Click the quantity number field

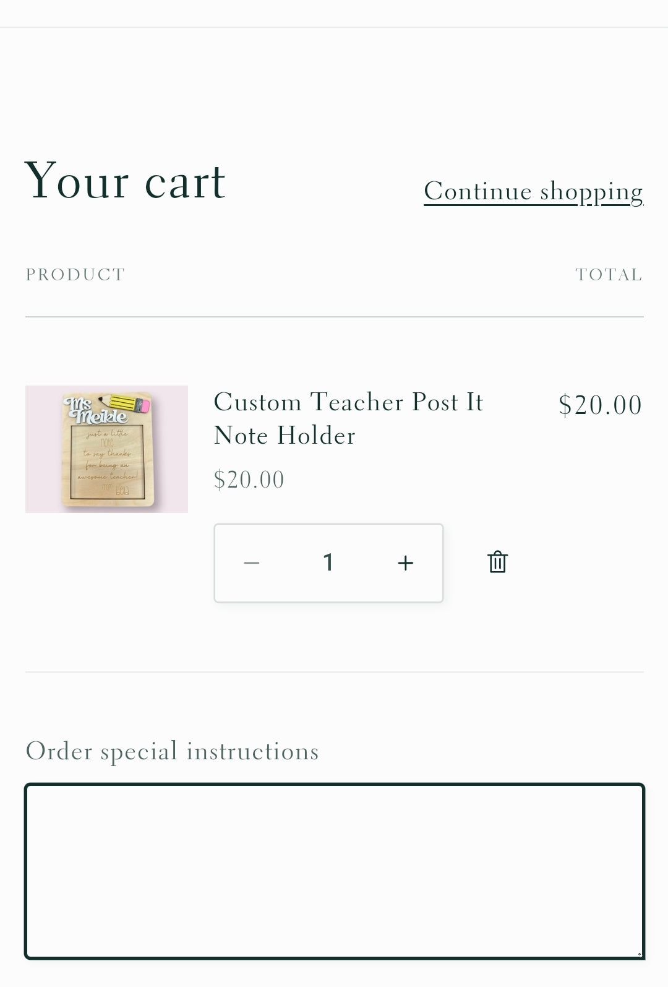click(328, 562)
